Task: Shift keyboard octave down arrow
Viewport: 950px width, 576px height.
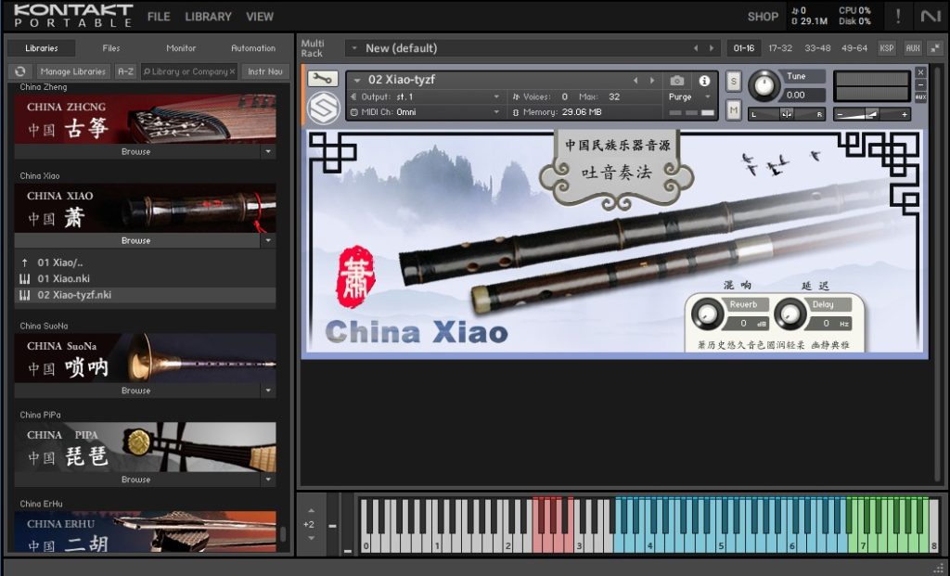Action: 312,538
